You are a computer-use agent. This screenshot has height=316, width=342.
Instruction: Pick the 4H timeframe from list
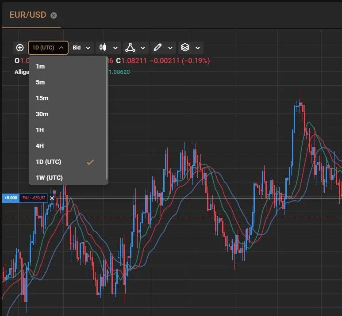click(40, 146)
